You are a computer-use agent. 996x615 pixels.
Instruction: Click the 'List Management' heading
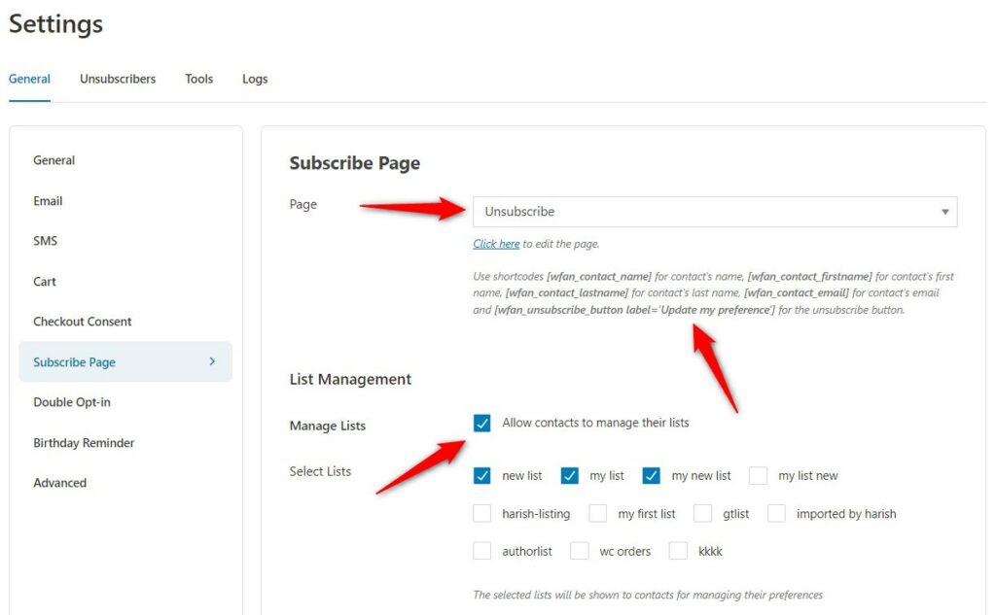[350, 380]
